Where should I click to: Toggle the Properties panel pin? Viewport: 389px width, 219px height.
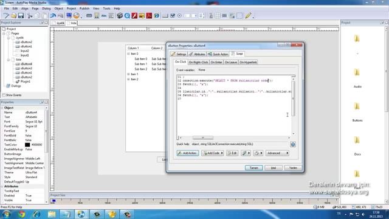tap(42, 102)
